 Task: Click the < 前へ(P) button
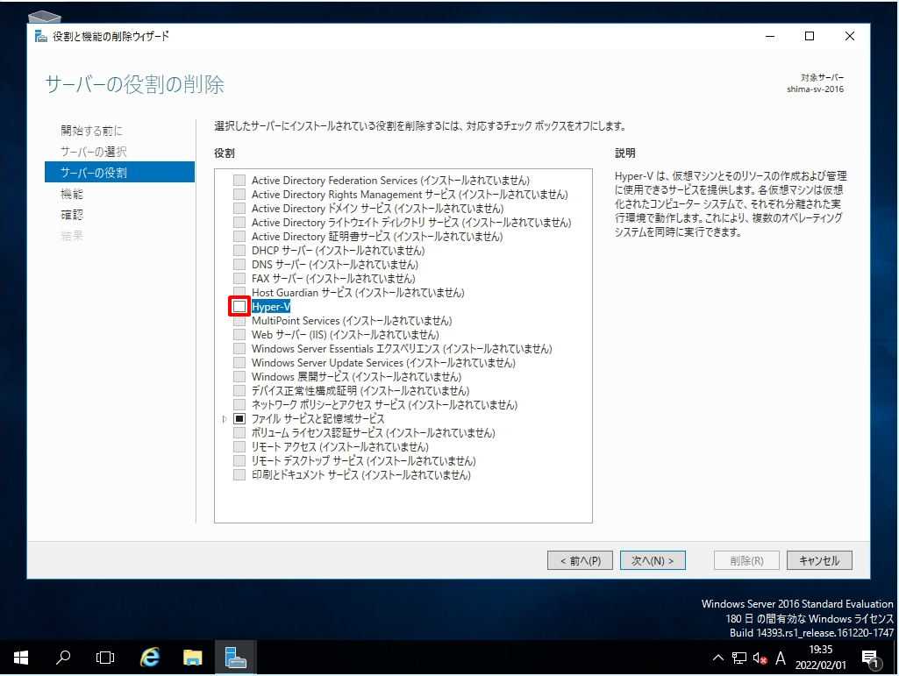(x=581, y=560)
